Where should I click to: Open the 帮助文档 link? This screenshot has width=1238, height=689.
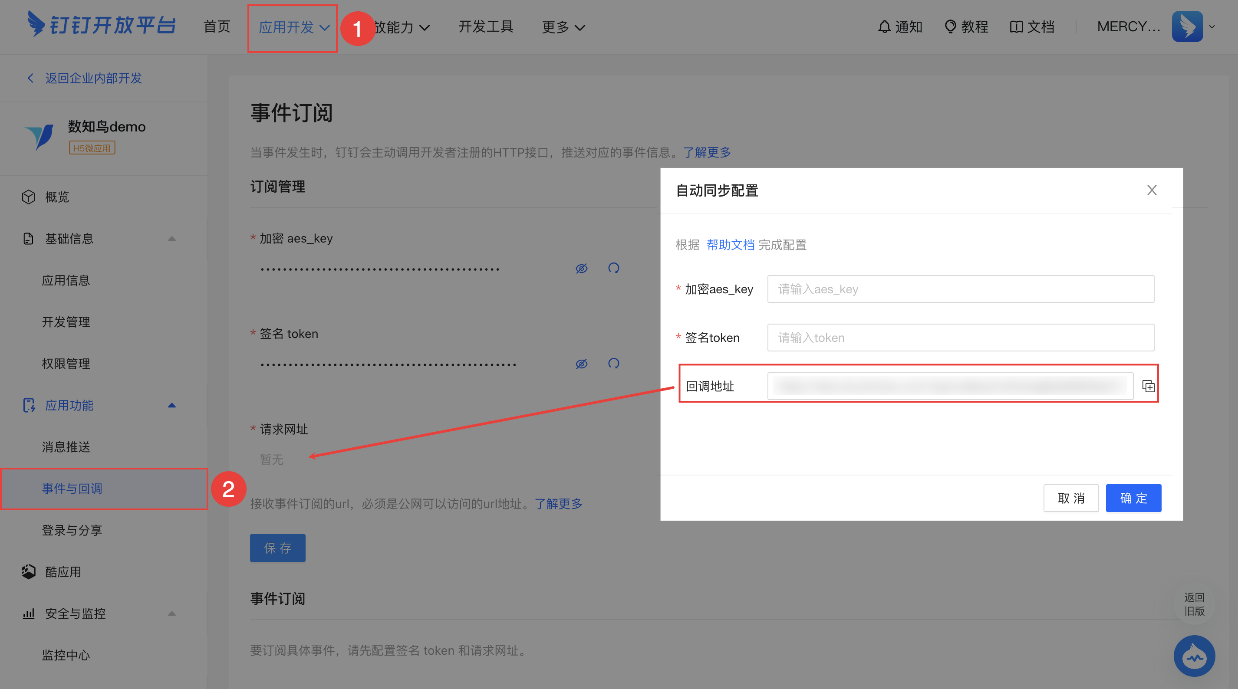730,245
